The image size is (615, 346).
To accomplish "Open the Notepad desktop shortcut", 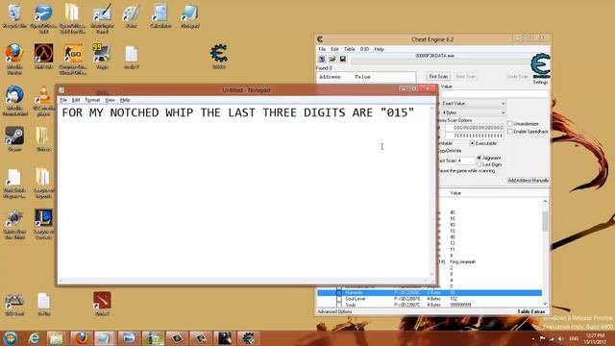I will click(x=190, y=16).
